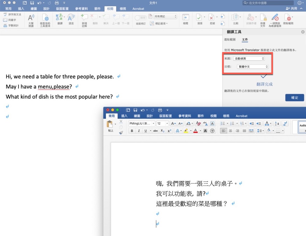Open the 目標 target language dropdown

pyautogui.click(x=253, y=67)
